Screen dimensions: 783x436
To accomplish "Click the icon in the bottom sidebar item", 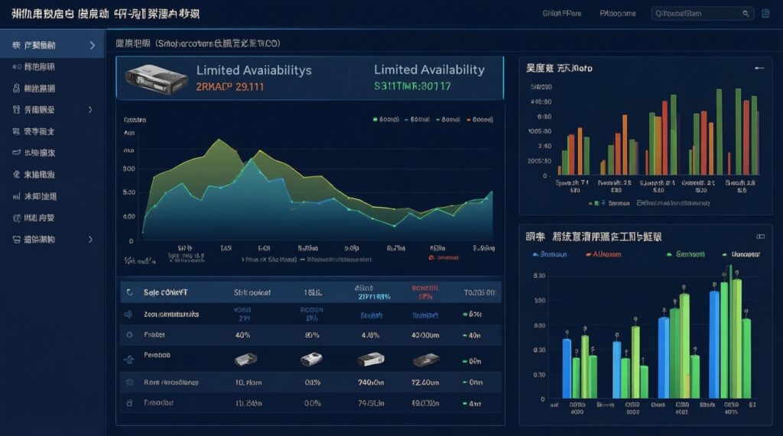I will [16, 239].
